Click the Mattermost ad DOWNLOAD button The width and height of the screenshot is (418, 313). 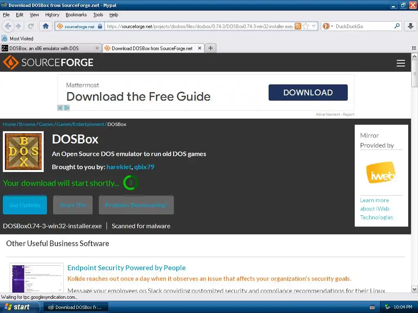(308, 93)
